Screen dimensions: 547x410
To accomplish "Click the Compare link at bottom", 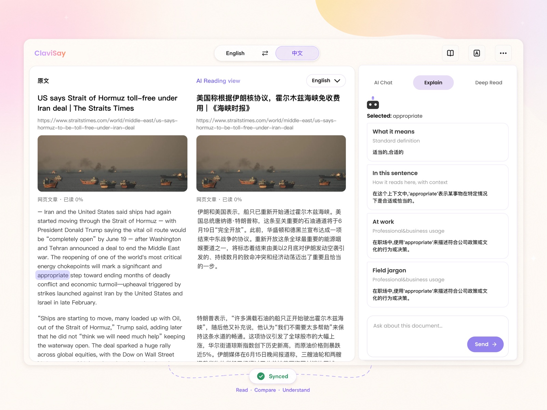I will 265,390.
